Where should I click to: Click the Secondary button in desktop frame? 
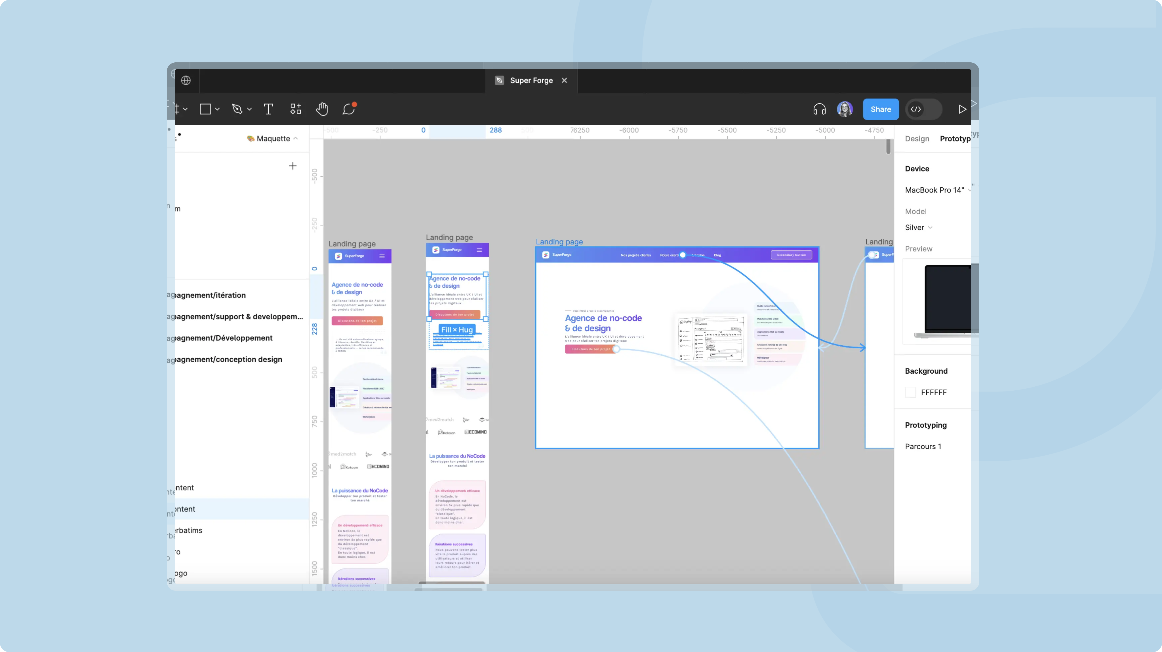pyautogui.click(x=791, y=255)
